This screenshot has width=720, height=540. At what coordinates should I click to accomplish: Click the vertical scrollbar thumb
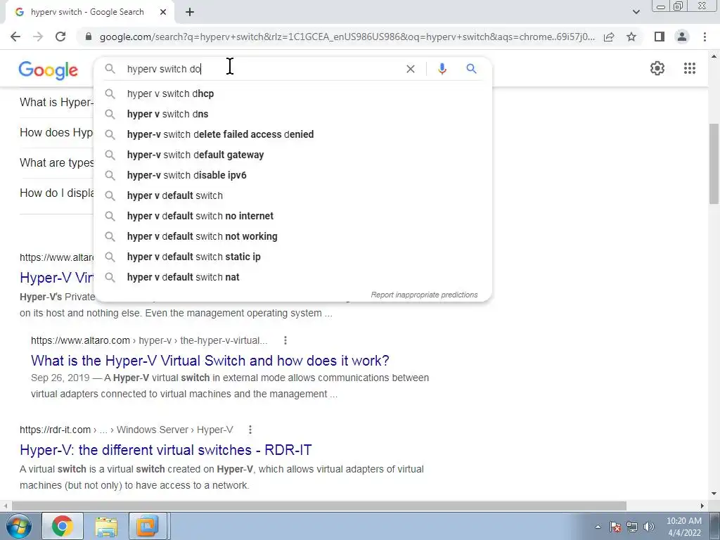click(x=714, y=163)
